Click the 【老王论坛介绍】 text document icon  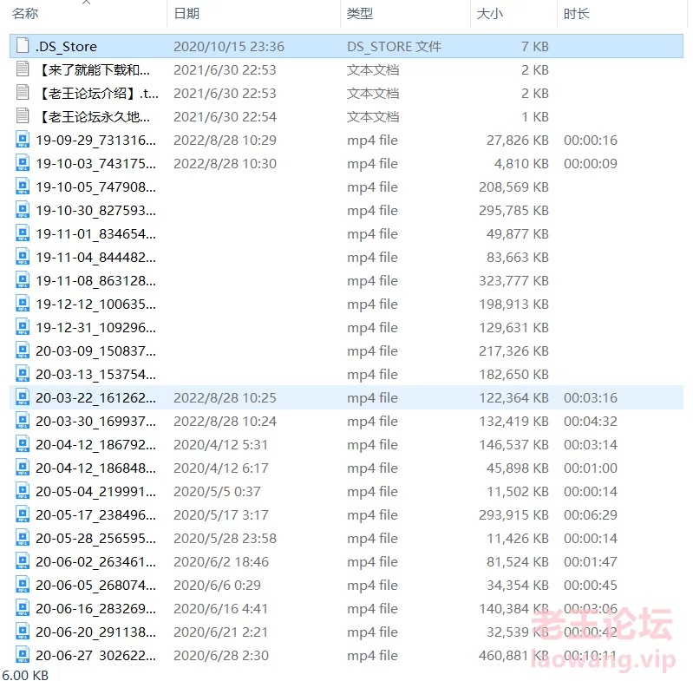pos(23,92)
